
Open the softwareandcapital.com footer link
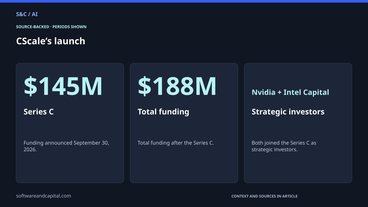[x=43, y=196]
